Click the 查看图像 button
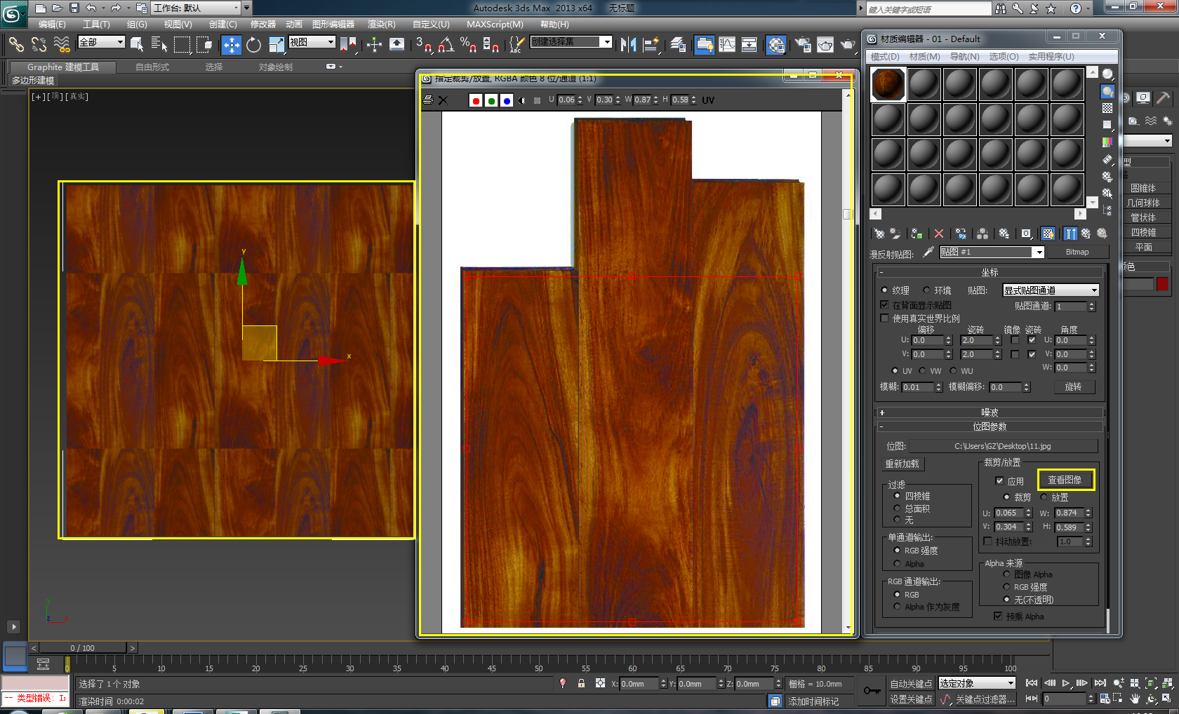1179x714 pixels. [x=1065, y=480]
